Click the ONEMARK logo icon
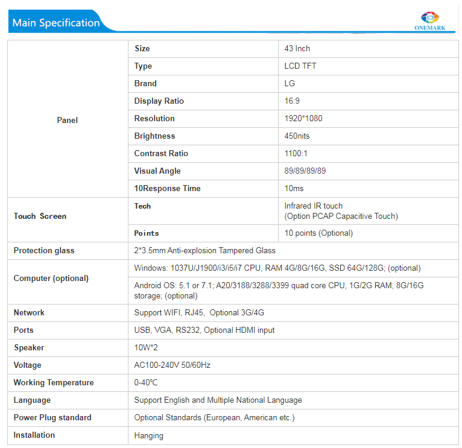Screen dimensions: 462x448 [430, 21]
